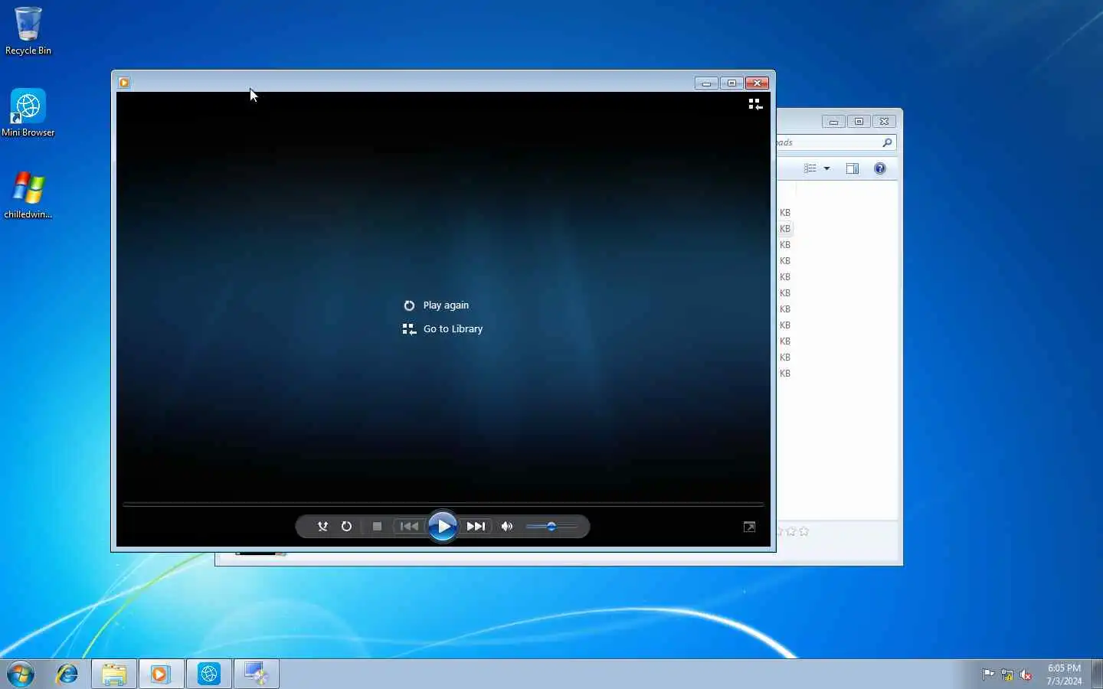Viewport: 1103px width, 689px height.
Task: Mute the player volume
Action: (507, 527)
